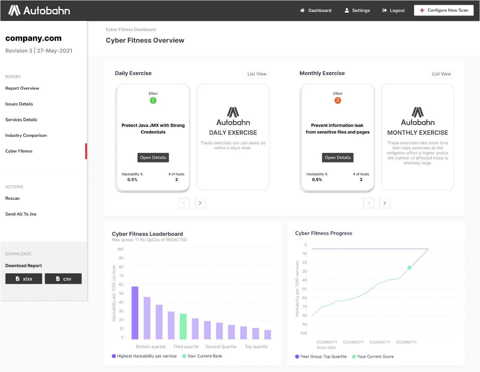Screen dimensions: 480x372
Task: Click the Download Report label
Action: tap(24, 266)
